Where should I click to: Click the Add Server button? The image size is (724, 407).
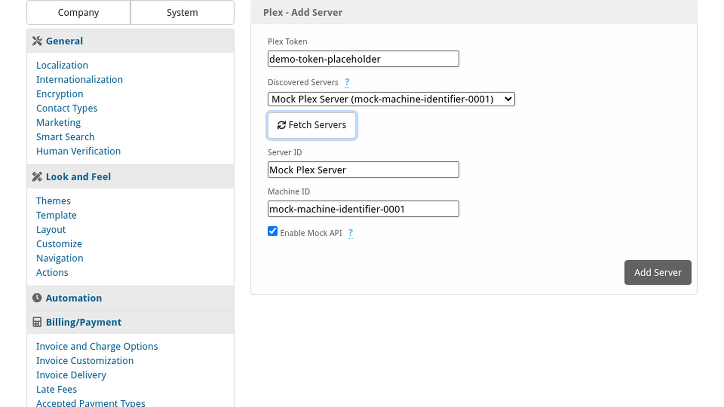click(x=658, y=272)
